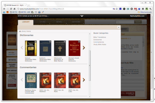Open a new browser tab
This screenshot has height=103, width=155.
point(29,5)
